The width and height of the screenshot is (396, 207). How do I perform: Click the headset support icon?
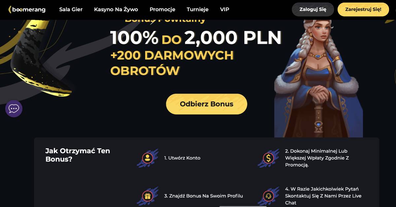(x=268, y=196)
